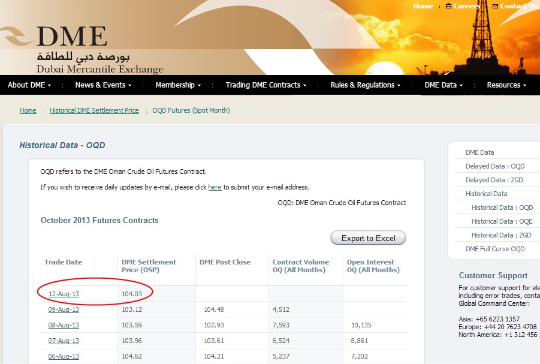Viewport: 540px width, 364px height.
Task: Expand the Rules & Regulations menu
Action: point(366,85)
